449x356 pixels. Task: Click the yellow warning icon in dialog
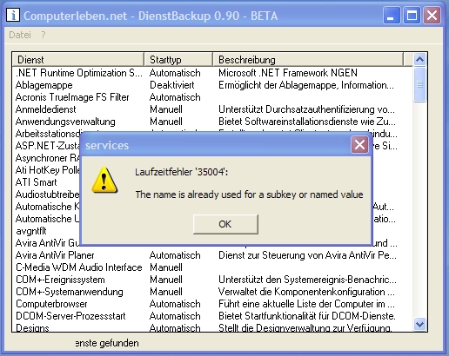(x=104, y=181)
